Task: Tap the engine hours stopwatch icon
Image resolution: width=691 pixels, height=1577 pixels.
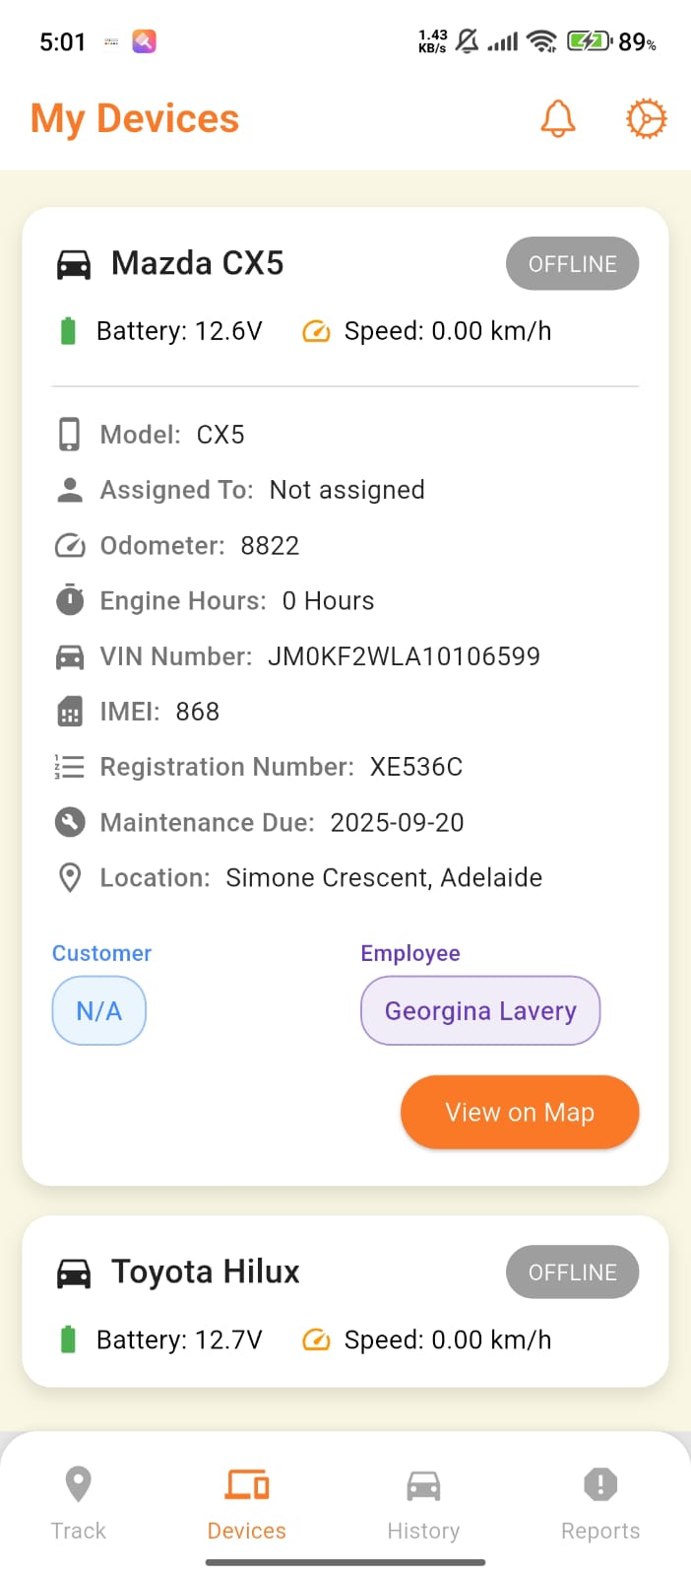Action: pos(68,600)
